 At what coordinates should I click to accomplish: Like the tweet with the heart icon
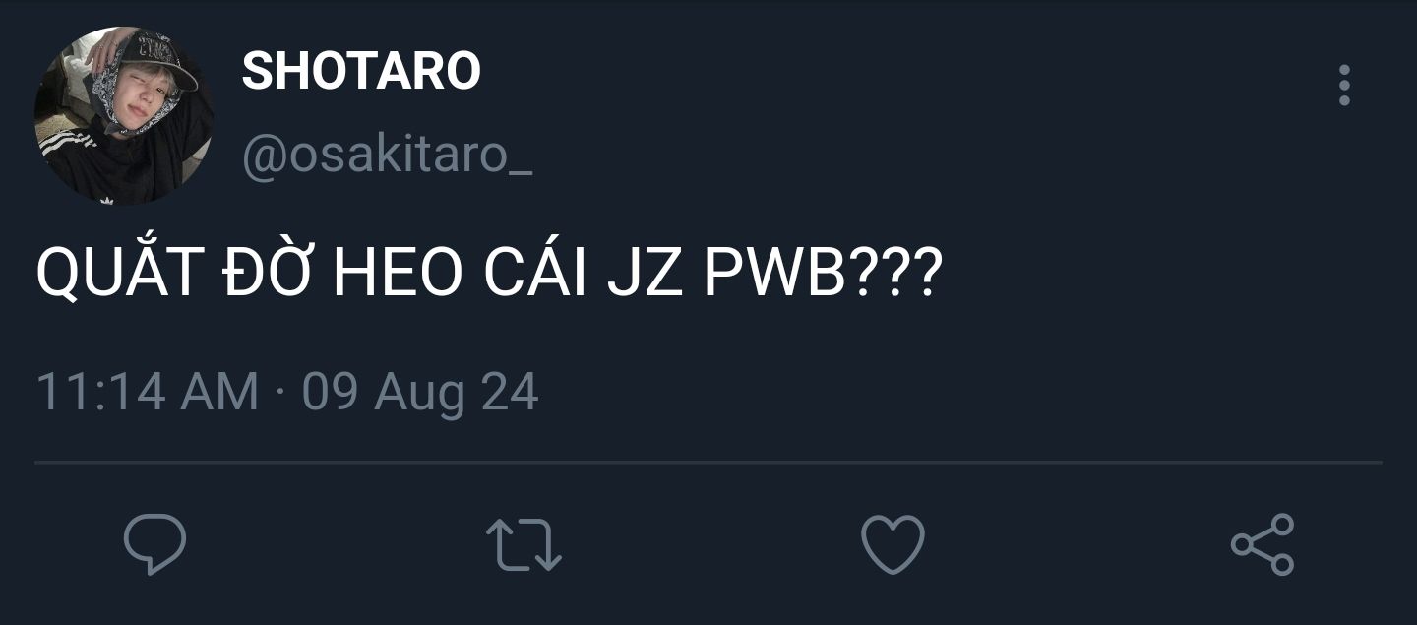893,543
